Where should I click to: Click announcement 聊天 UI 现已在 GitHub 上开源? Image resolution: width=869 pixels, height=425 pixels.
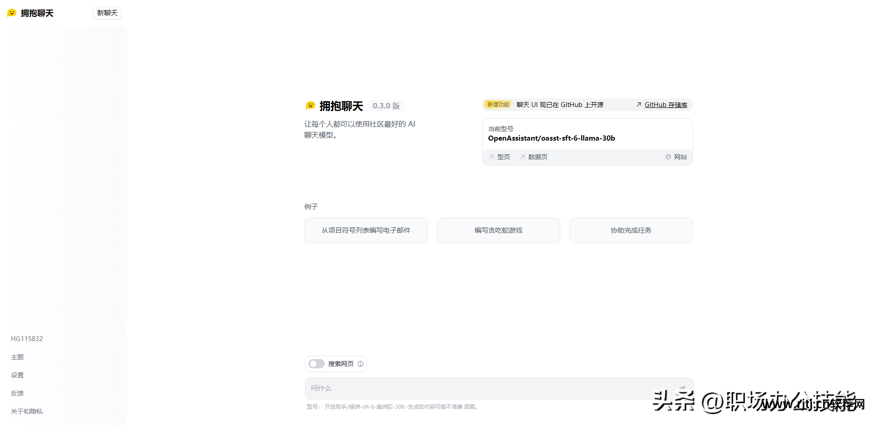click(560, 105)
